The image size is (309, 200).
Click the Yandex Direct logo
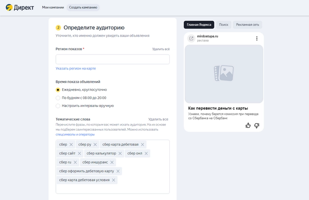pos(19,7)
